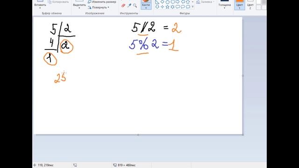Click the Копировать copy button
This screenshot has height=168, width=299.
[x=58, y=2]
